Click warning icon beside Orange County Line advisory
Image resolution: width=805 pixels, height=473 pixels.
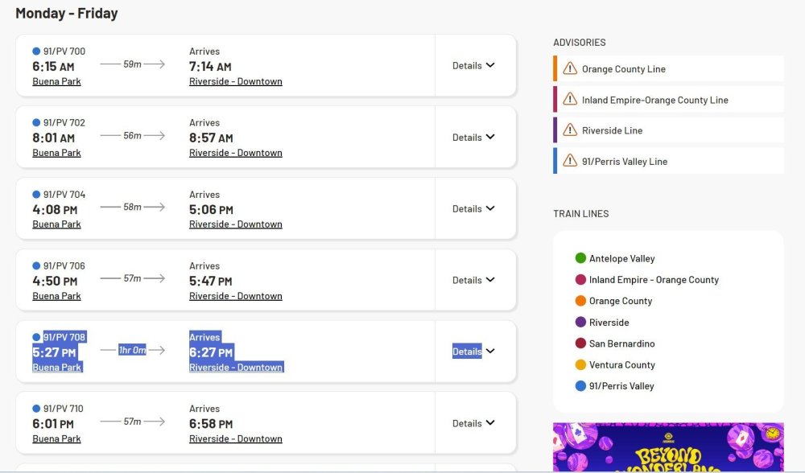570,68
